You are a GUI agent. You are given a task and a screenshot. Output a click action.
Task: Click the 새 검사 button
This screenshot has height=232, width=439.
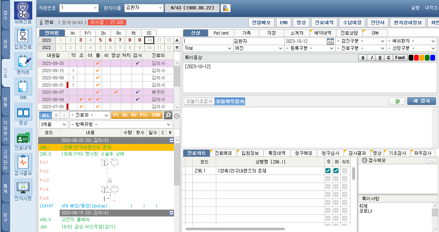[x=421, y=101]
